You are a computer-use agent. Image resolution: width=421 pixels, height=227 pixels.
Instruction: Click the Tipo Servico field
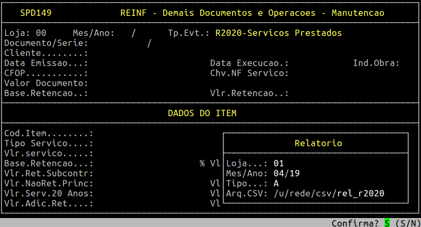click(x=132, y=144)
